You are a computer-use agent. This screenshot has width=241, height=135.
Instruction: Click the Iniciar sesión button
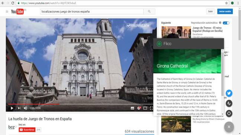(x=225, y=11)
